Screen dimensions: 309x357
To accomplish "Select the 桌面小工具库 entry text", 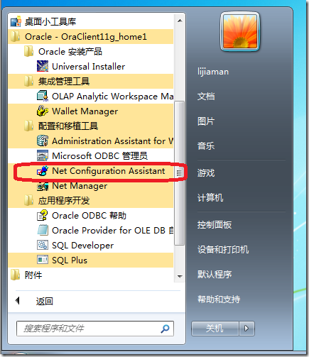I will [x=50, y=22].
